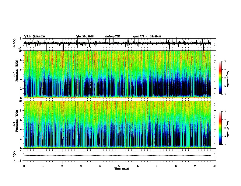Click the "7" tick on the Time axis
Viewport: 241px width, 186px height.
point(157,166)
